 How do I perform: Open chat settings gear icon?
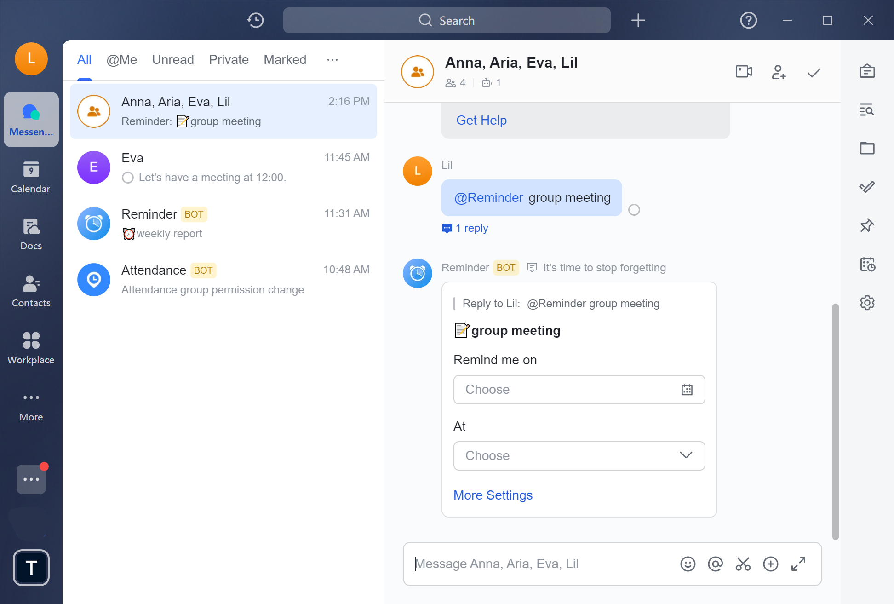pyautogui.click(x=867, y=303)
